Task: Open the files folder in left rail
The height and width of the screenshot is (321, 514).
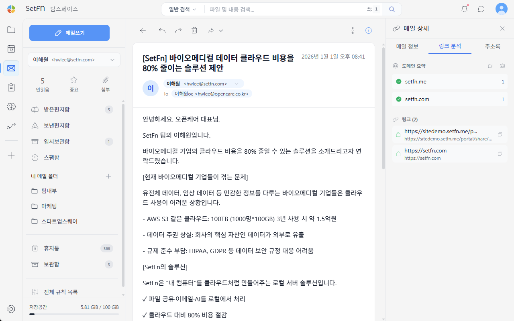Action: pyautogui.click(x=11, y=30)
